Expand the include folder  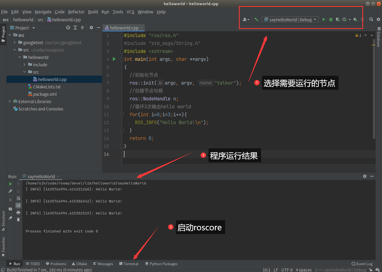(24, 64)
